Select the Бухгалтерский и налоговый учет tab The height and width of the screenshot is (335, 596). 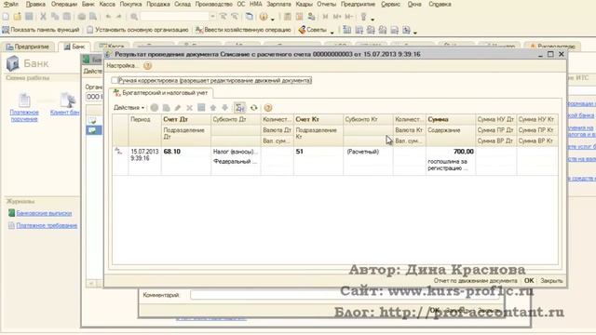161,93
